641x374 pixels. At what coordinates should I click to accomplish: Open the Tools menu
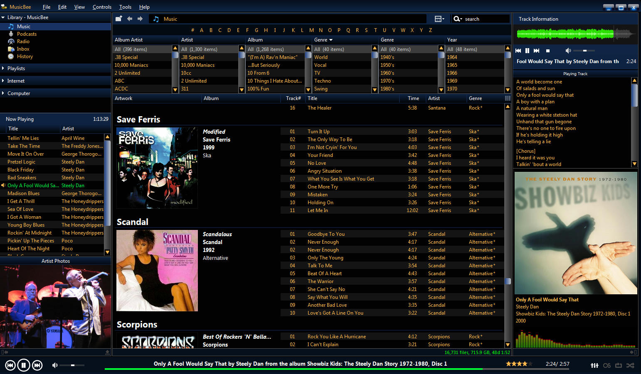(125, 7)
